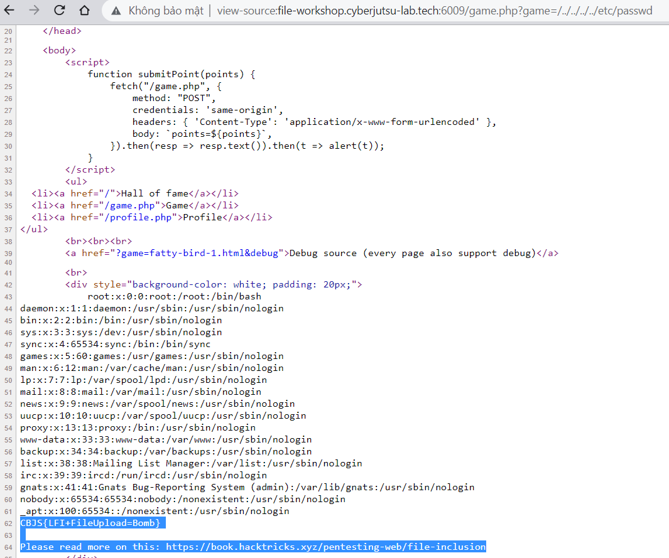The image size is (669, 558).
Task: Click the "Hall of fame" link text
Action: coord(155,193)
